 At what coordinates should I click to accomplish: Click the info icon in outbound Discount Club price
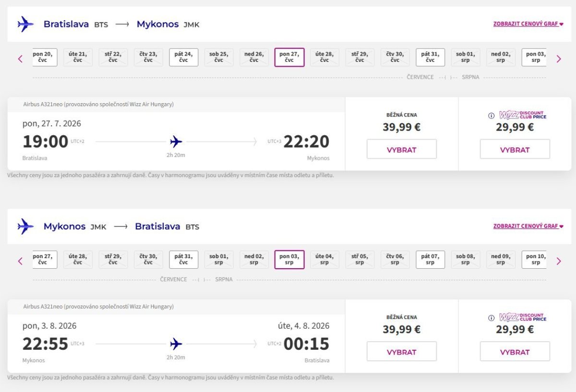click(x=491, y=116)
